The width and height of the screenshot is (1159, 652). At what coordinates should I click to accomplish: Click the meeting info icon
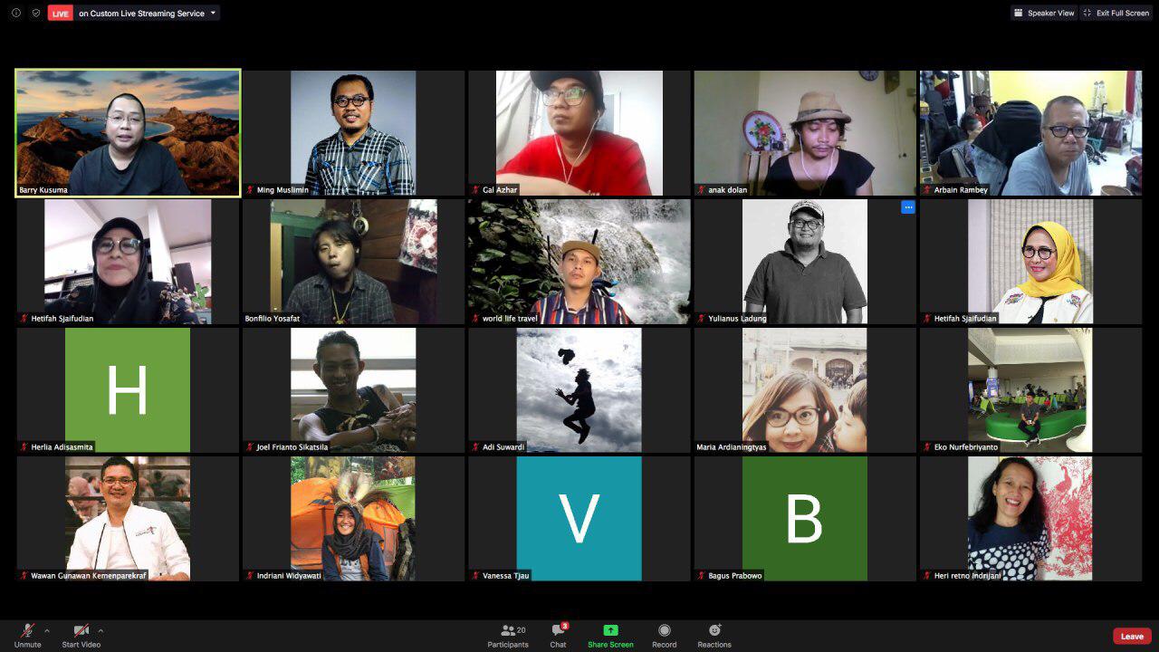15,13
